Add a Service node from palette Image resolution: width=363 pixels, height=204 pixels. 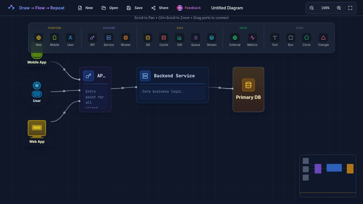[109, 40]
